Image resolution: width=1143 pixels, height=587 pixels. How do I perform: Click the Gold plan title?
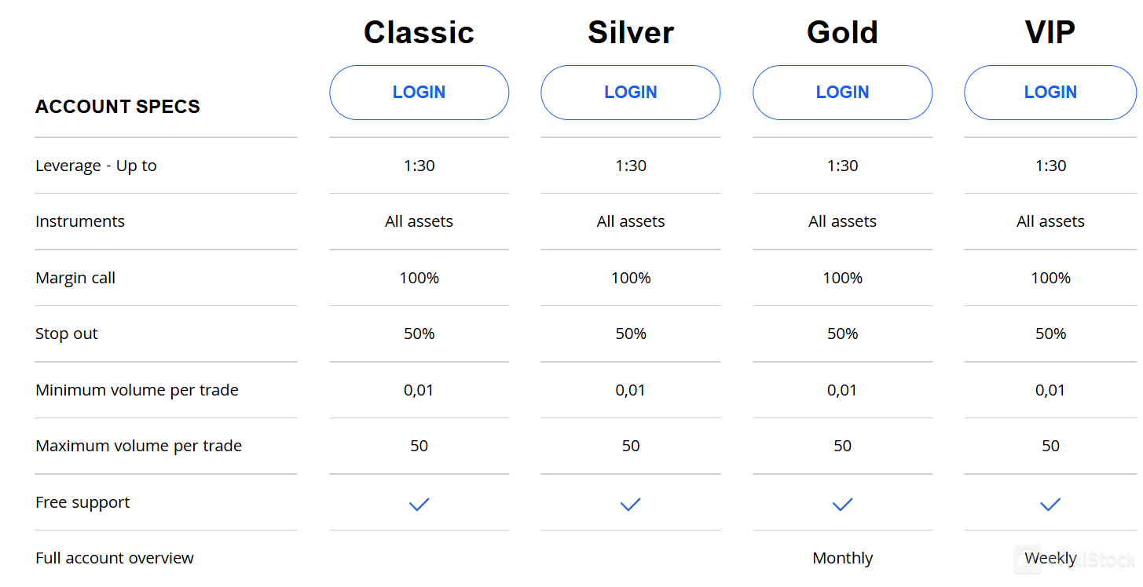842,31
